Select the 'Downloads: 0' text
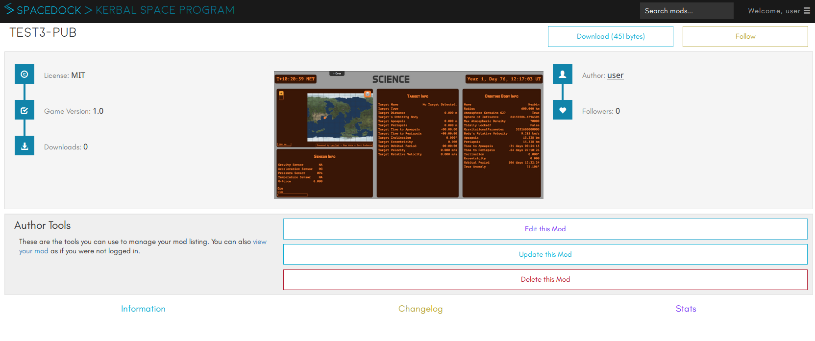The image size is (815, 341). point(66,146)
